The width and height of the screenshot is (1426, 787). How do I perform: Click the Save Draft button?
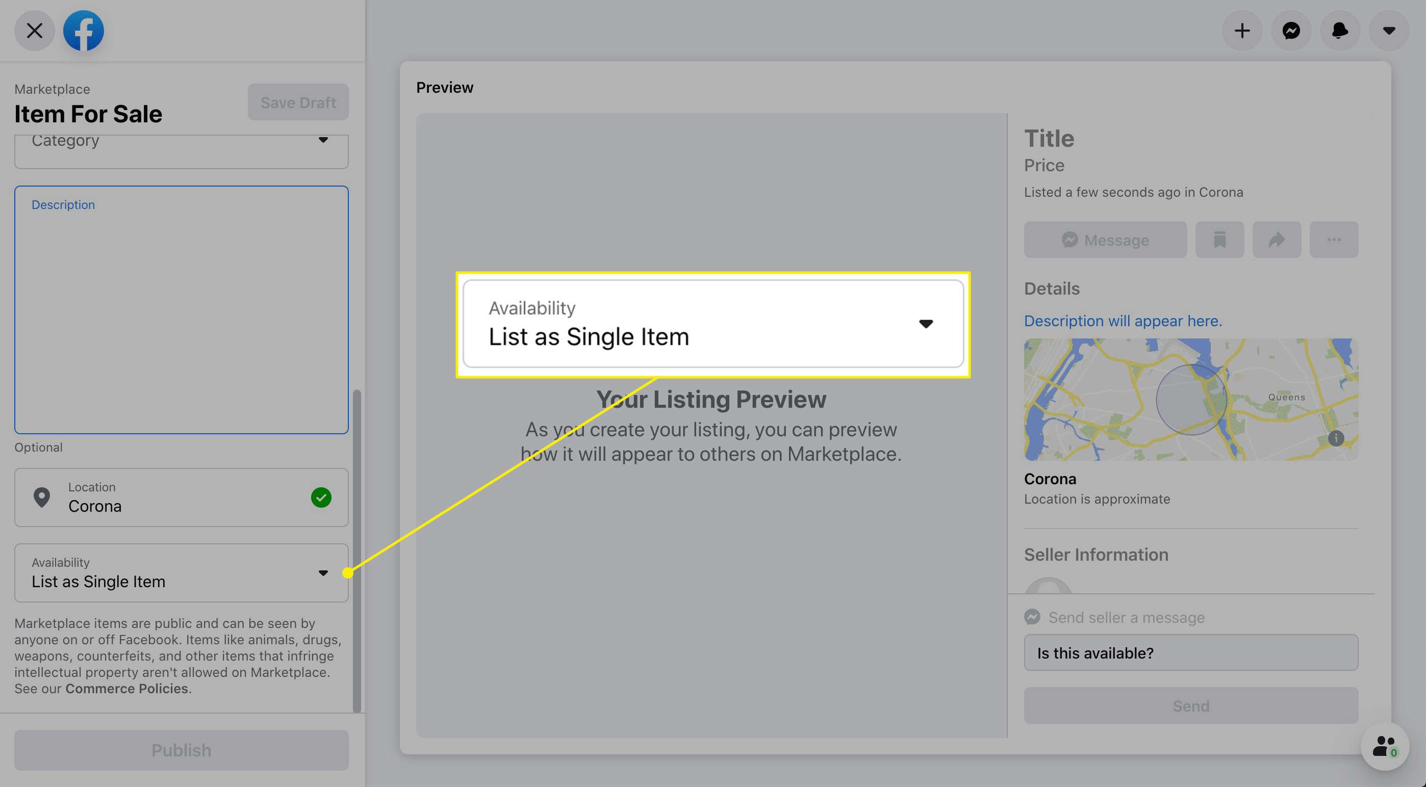[298, 101]
